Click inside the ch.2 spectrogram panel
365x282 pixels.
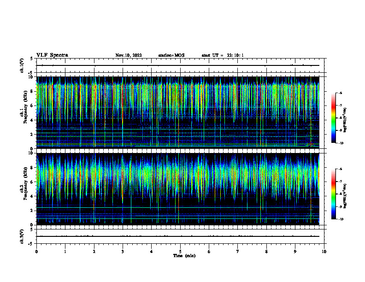[178, 189]
